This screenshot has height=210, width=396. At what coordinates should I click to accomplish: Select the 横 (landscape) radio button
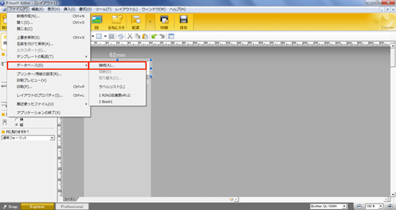point(17,120)
